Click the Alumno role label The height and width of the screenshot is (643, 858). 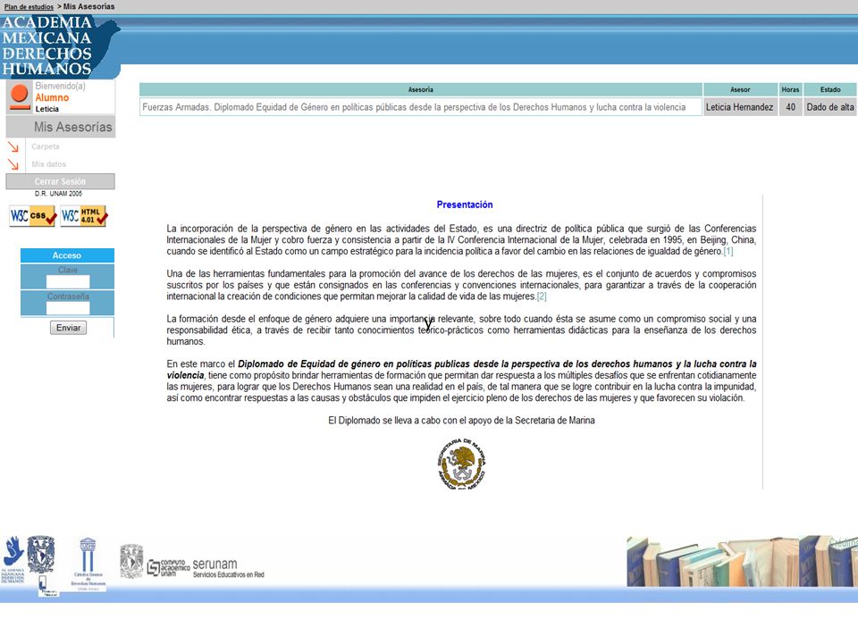tap(52, 98)
